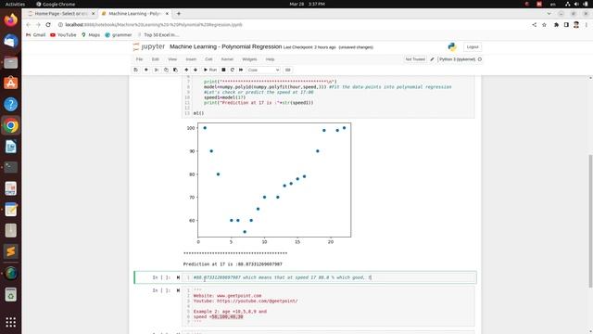The width and height of the screenshot is (593, 334).
Task: Open Ubuntu Software from the dock
Action: [x=10, y=83]
